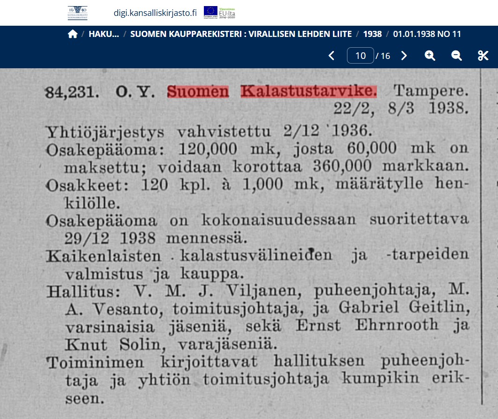The width and height of the screenshot is (498, 419).
Task: Zoom in with the magnifier plus icon
Action: pos(430,56)
